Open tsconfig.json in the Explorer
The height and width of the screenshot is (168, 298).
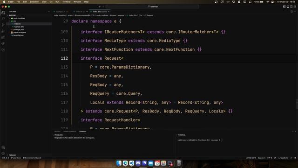[x=19, y=35]
